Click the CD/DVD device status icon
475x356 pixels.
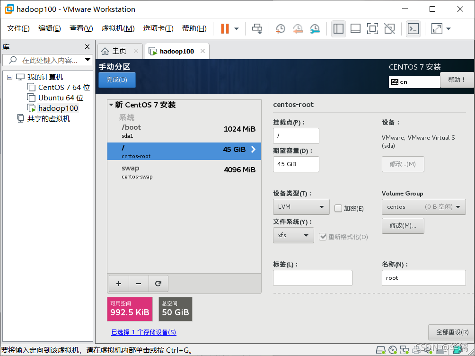393,350
